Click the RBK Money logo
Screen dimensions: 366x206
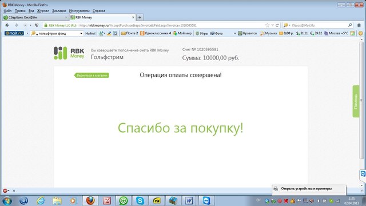coord(69,53)
